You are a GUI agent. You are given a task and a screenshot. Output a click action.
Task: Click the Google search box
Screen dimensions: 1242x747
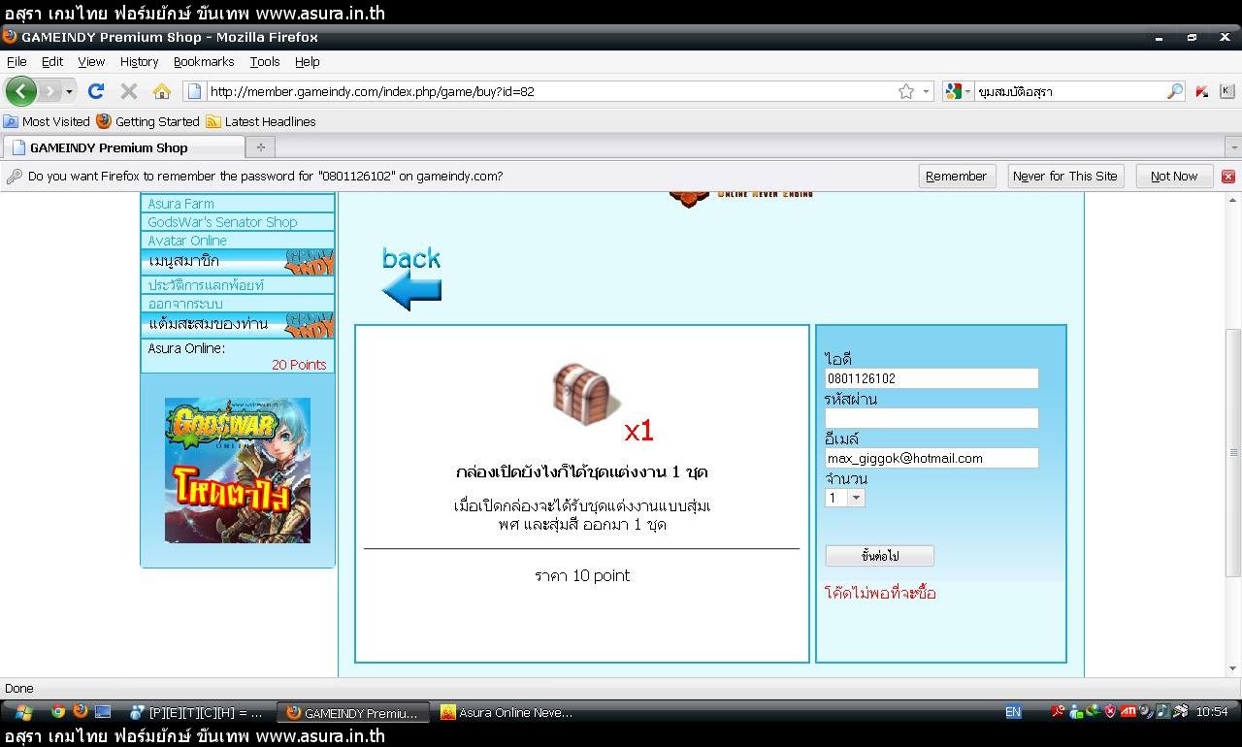point(1067,91)
